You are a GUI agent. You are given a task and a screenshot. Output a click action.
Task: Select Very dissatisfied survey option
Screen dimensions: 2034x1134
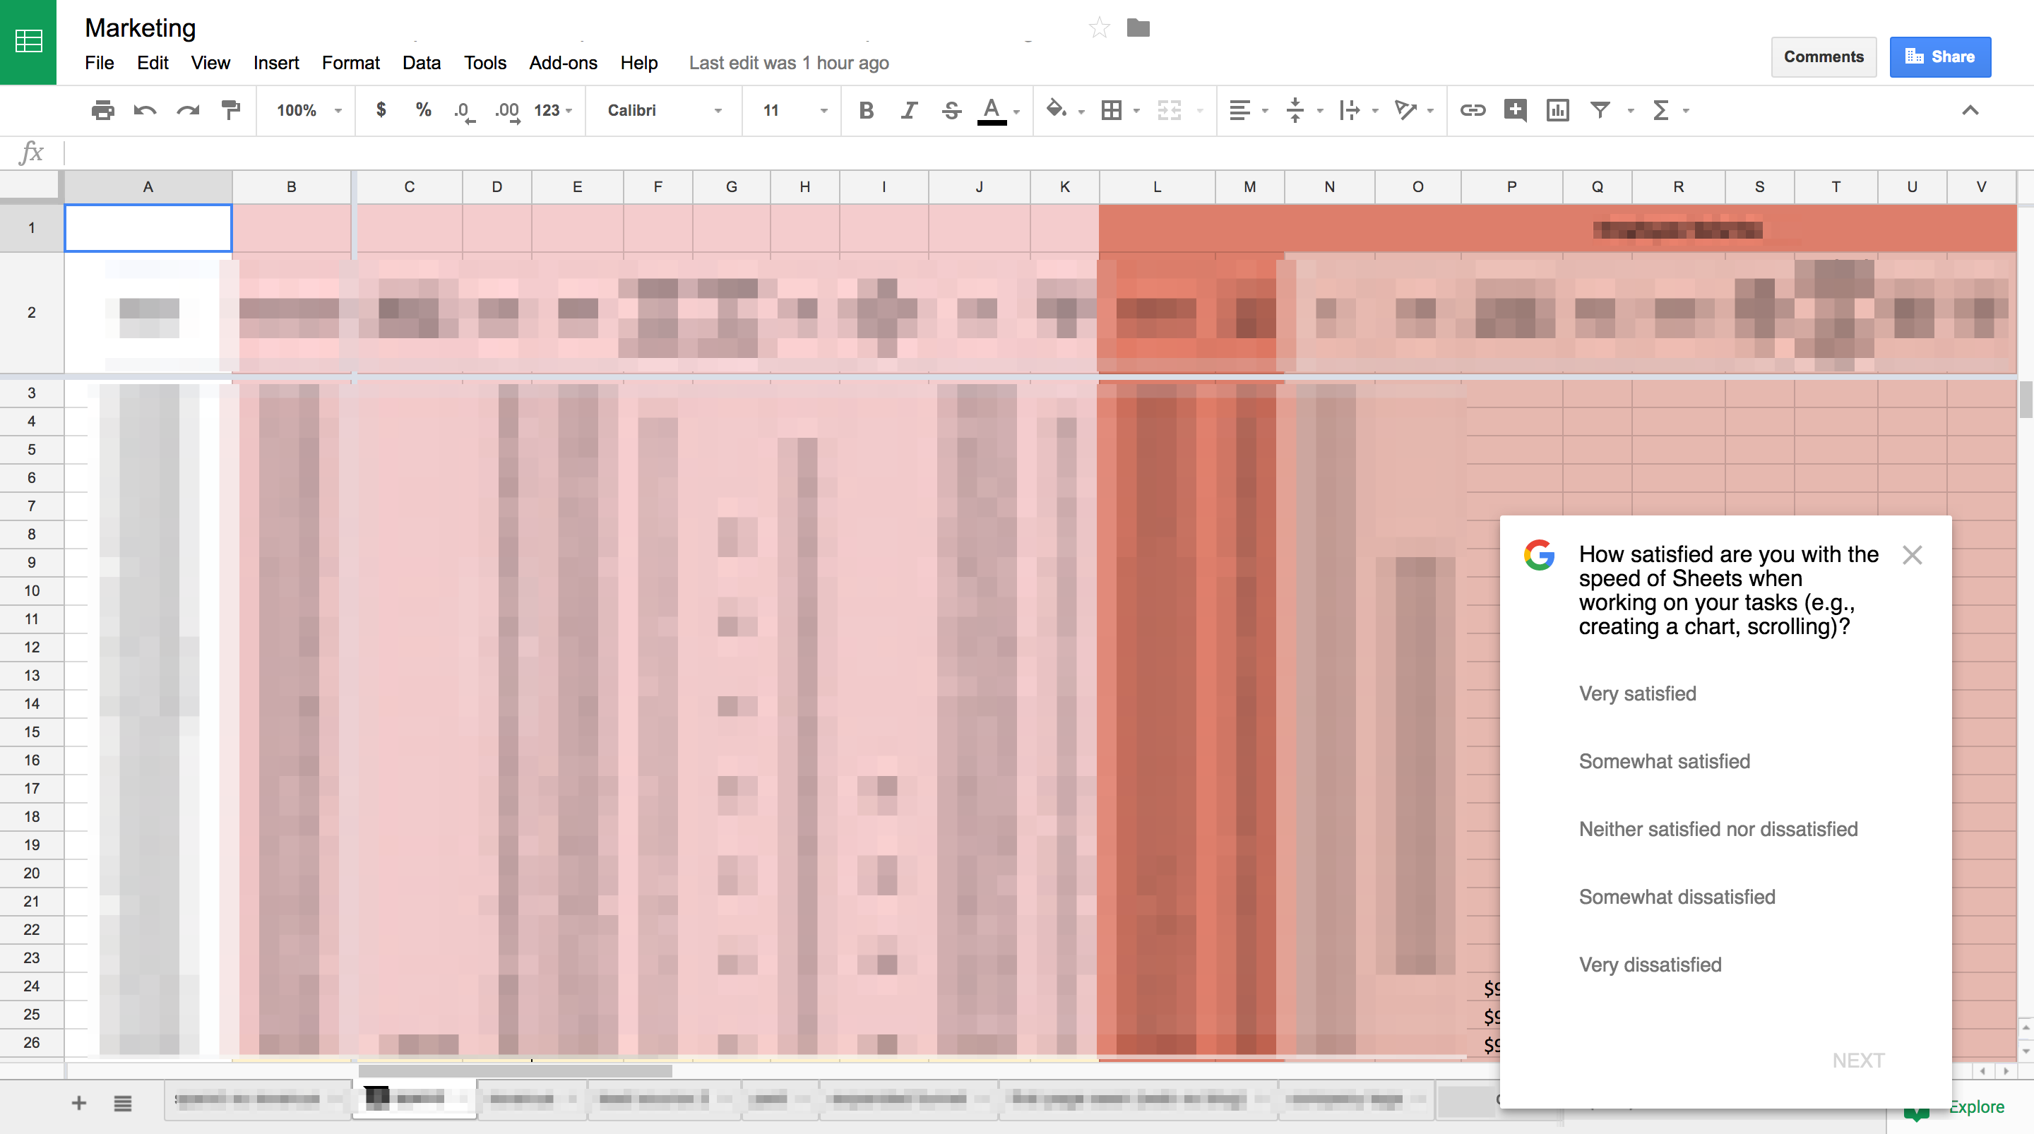click(x=1651, y=965)
